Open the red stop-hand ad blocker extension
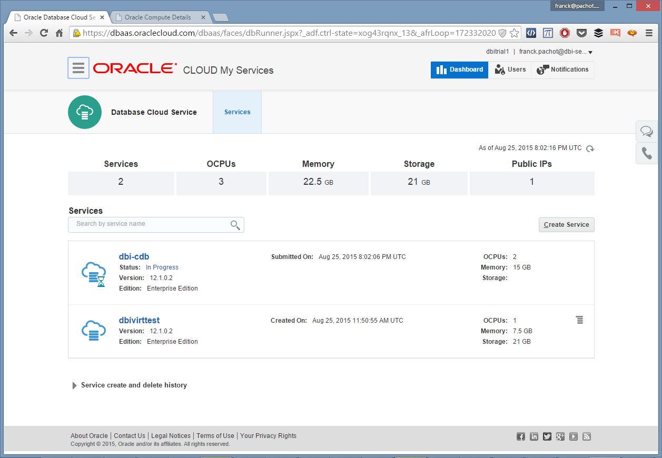 tap(565, 33)
